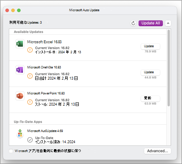This screenshot has height=164, width=182.
Task: Click the Update All button
Action: click(151, 23)
